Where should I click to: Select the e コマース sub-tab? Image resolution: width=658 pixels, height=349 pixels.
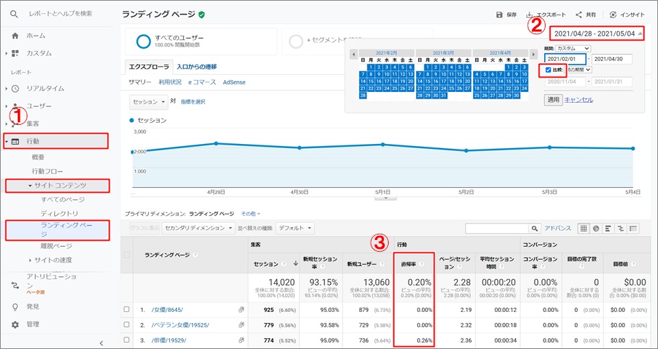pyautogui.click(x=202, y=82)
